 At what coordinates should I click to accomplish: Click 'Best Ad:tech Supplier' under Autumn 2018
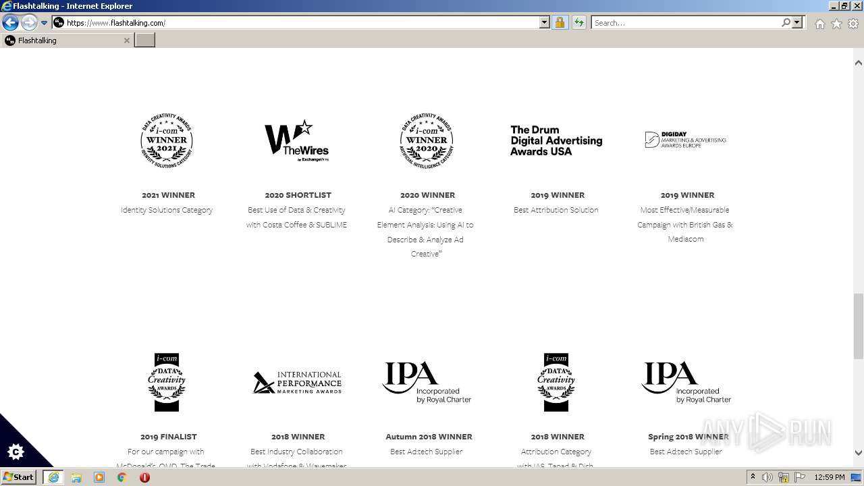point(427,452)
